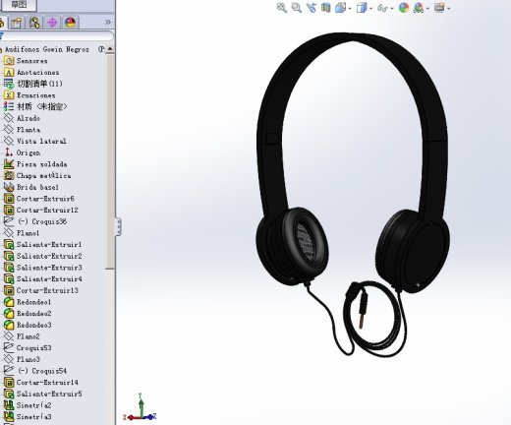Select the Redondeo2 fillet feature
The height and width of the screenshot is (425, 511).
tap(33, 314)
